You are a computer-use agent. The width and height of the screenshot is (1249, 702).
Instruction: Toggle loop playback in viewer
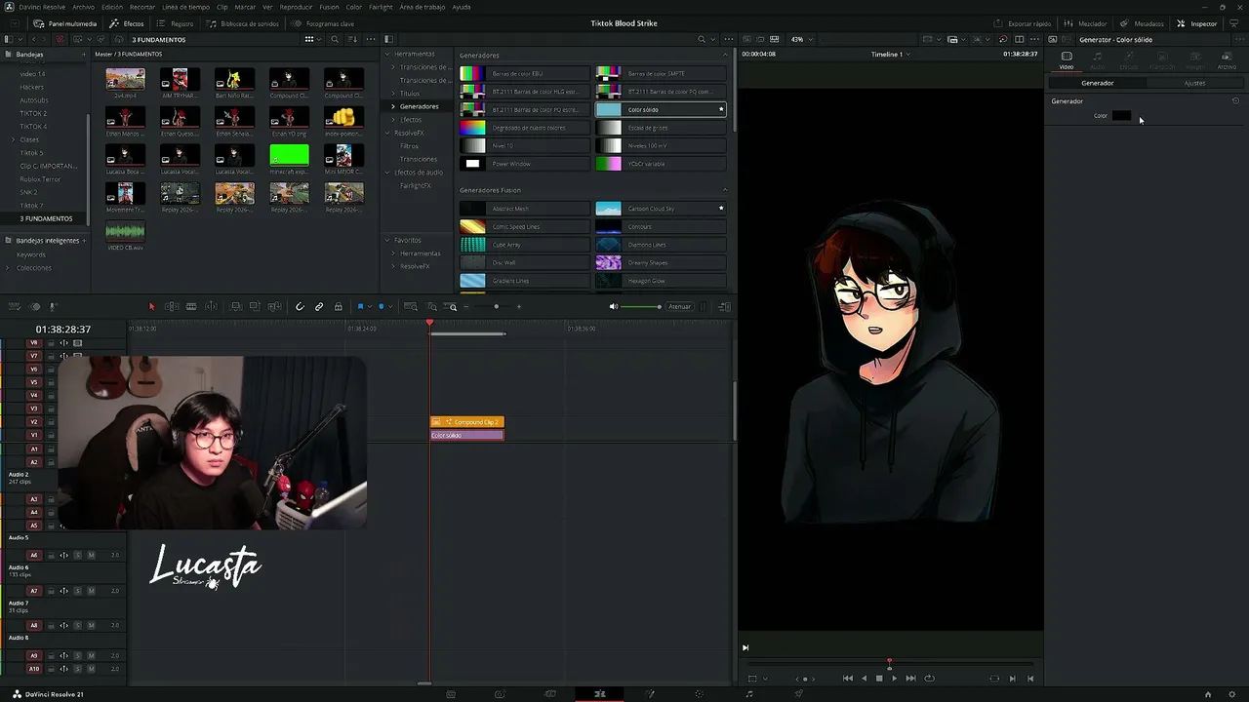point(929,679)
